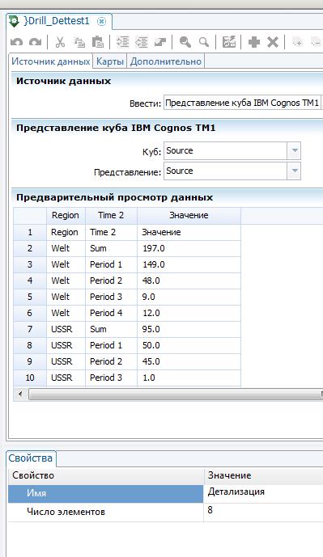
Task: Click the comment toggle icon after outdent
Action: click(x=160, y=42)
